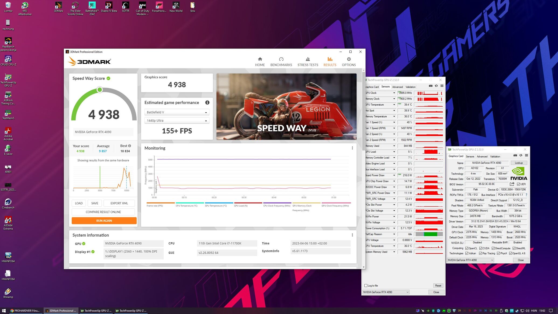Launch Adobe Acrobat desktop icon
Screen dimensions: 558x314
click(x=8, y=134)
